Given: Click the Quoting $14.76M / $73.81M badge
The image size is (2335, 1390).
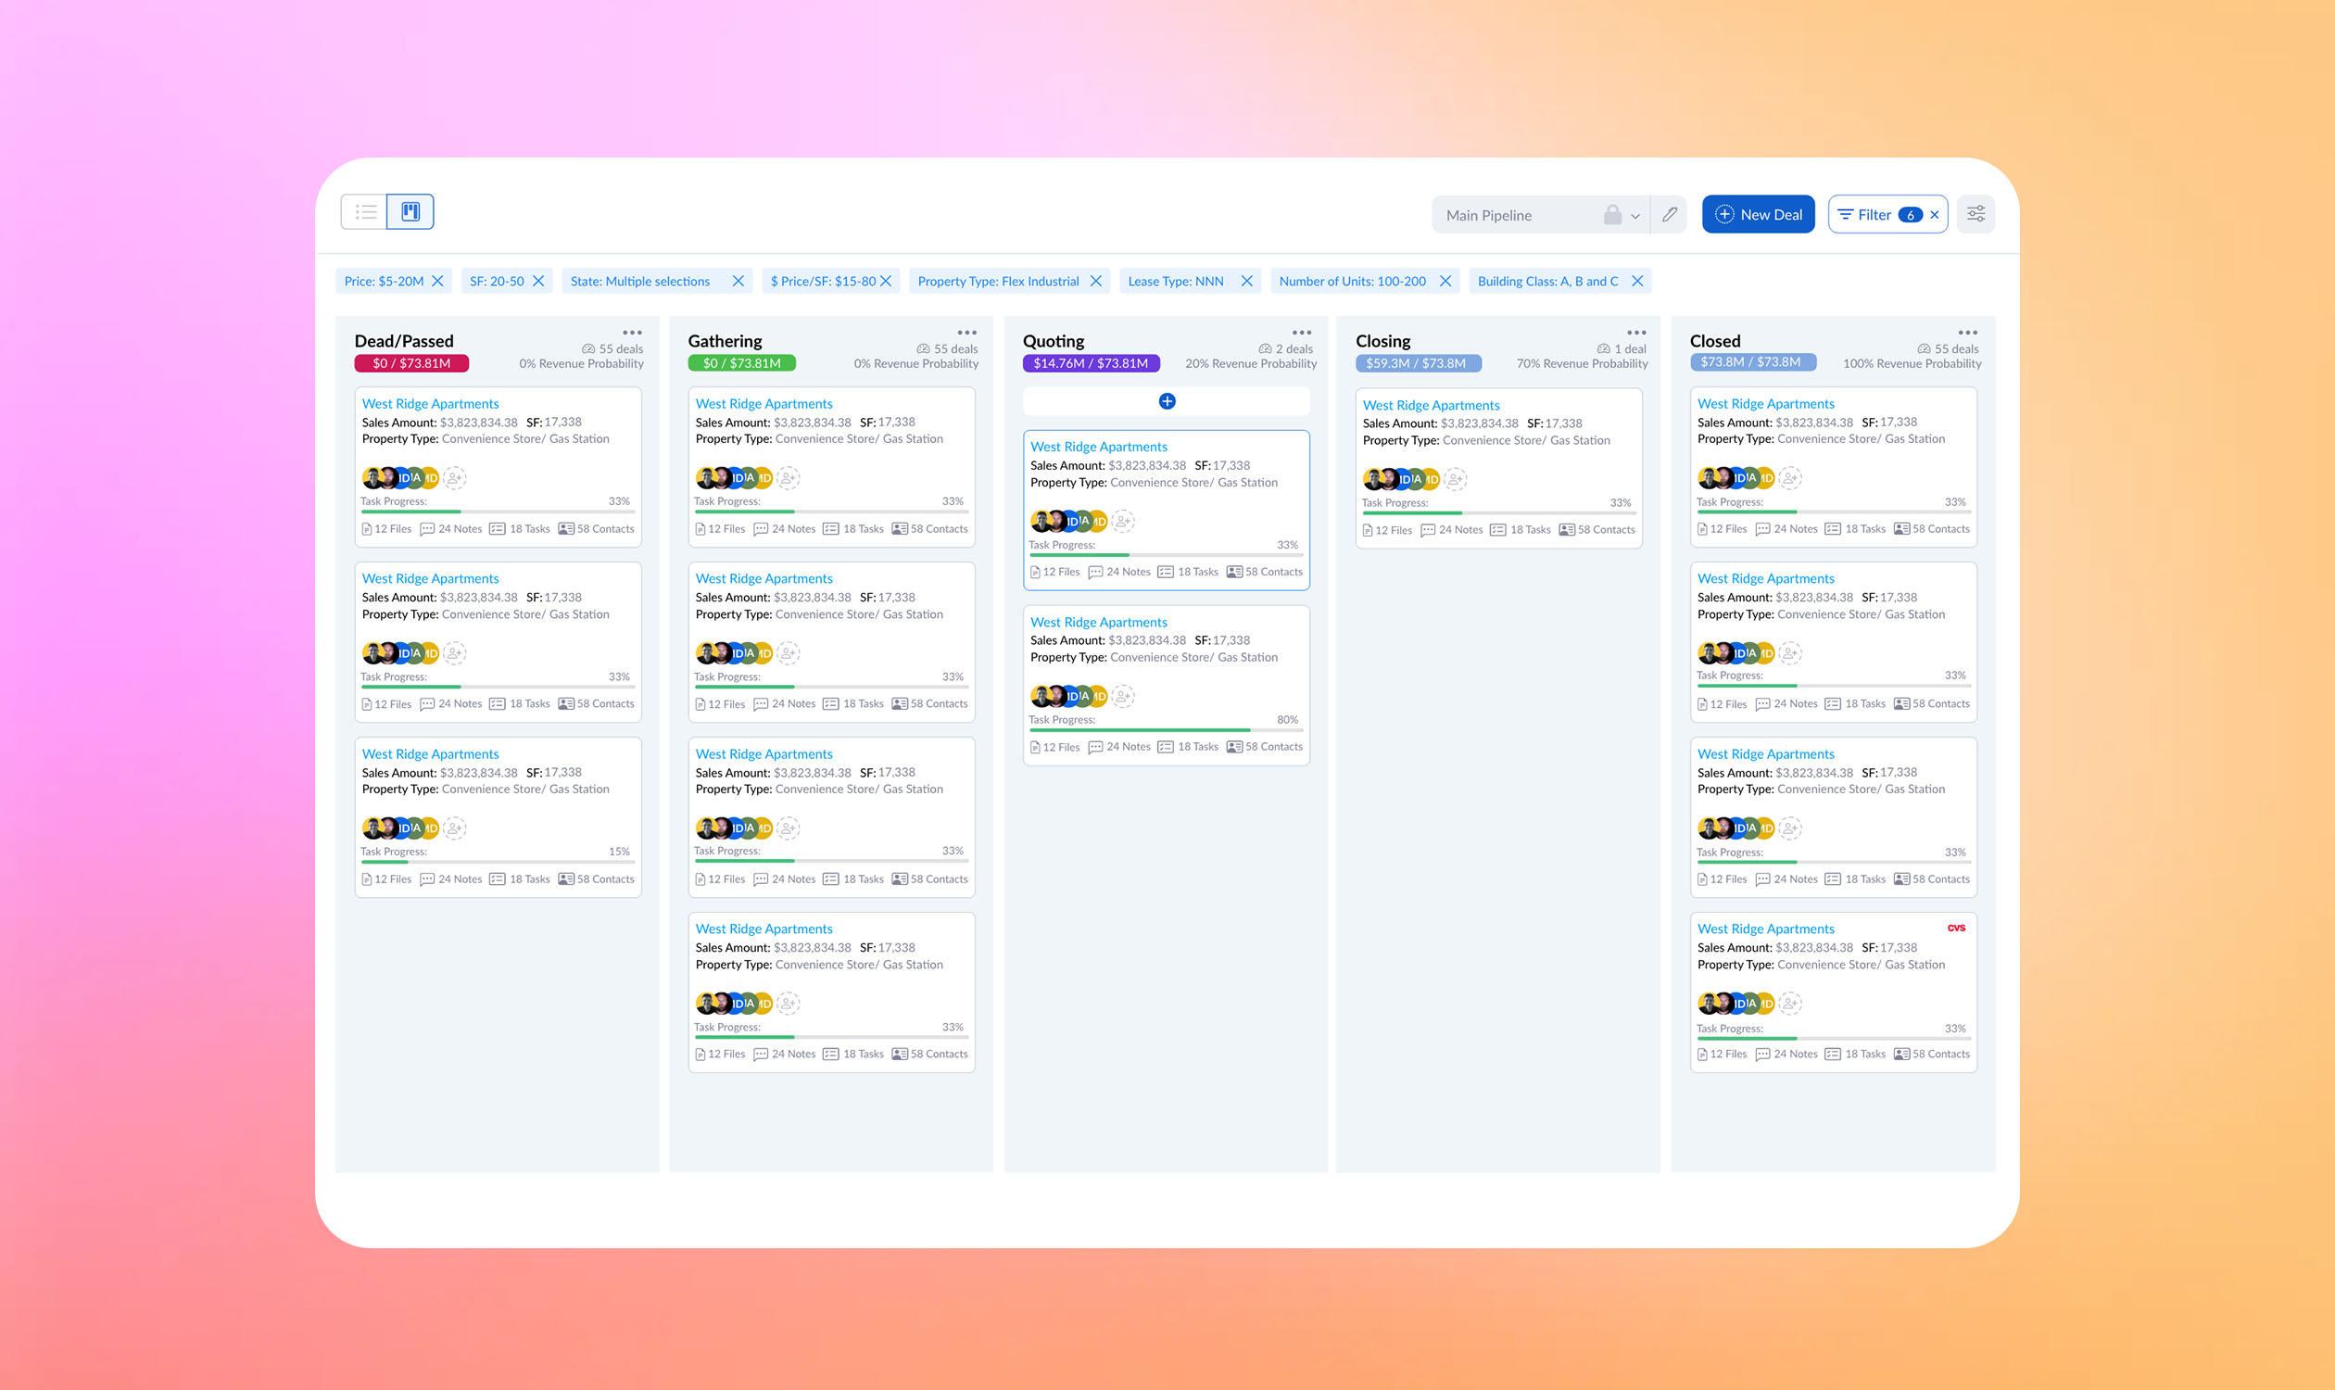Looking at the screenshot, I should coord(1092,363).
